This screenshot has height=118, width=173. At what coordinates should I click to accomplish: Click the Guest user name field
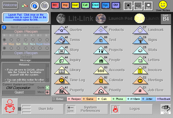coord(18,92)
